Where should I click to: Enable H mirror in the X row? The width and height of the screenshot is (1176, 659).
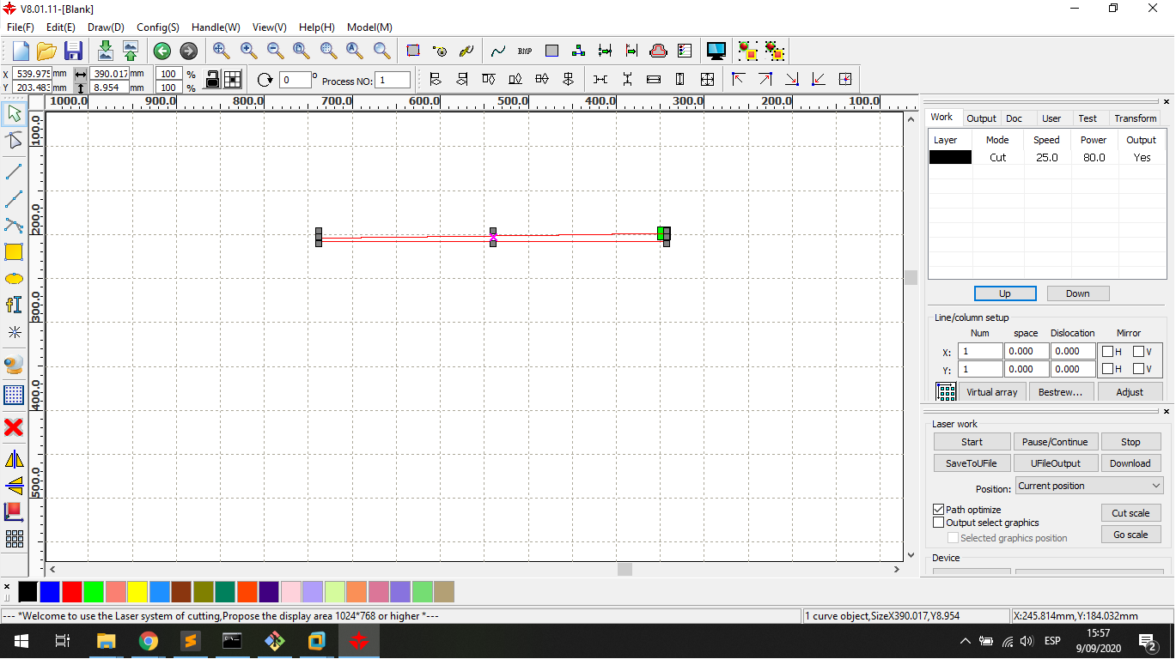tap(1108, 351)
